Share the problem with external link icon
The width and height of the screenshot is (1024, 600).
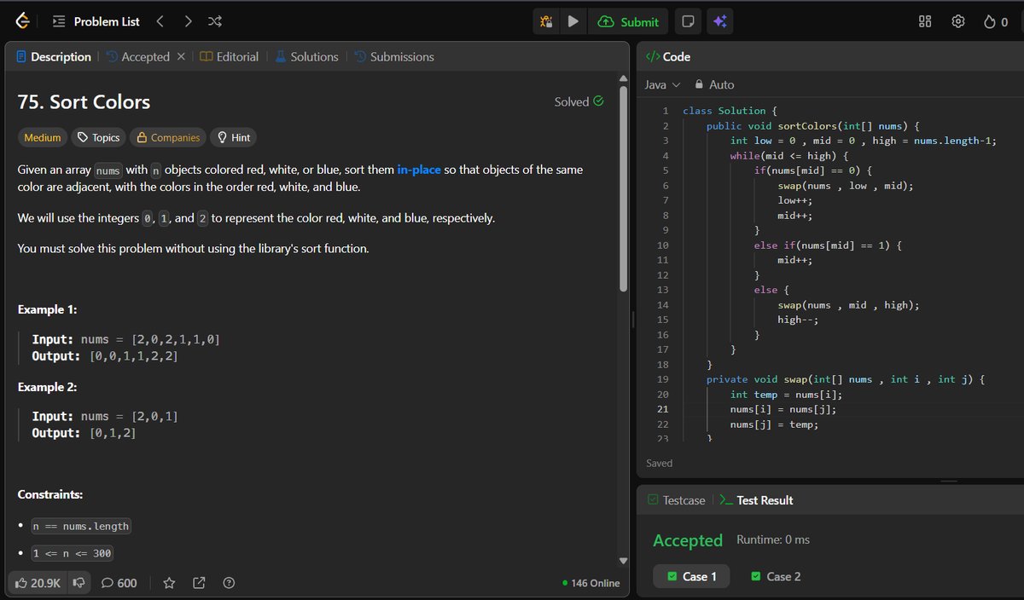(x=199, y=583)
